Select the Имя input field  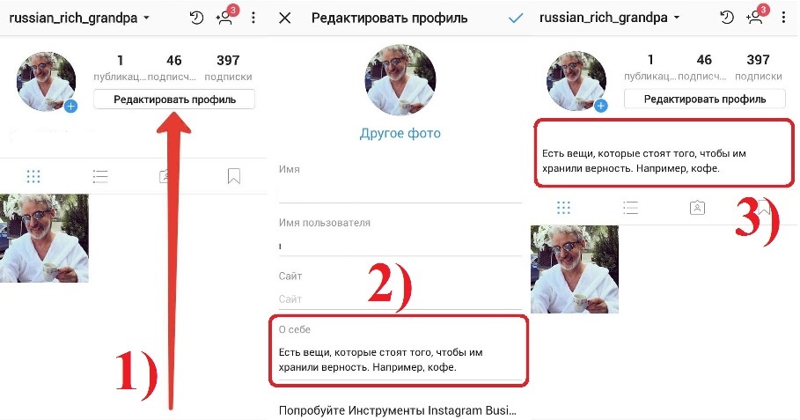pos(400,193)
